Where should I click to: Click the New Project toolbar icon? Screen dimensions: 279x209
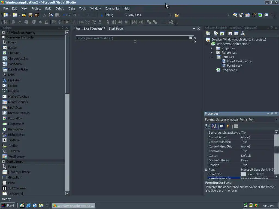click(5, 15)
